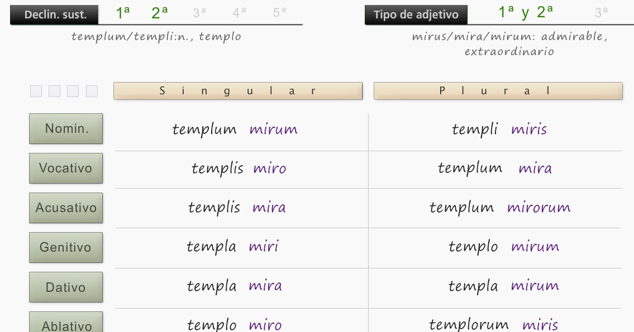Check the first small square box

click(x=36, y=91)
